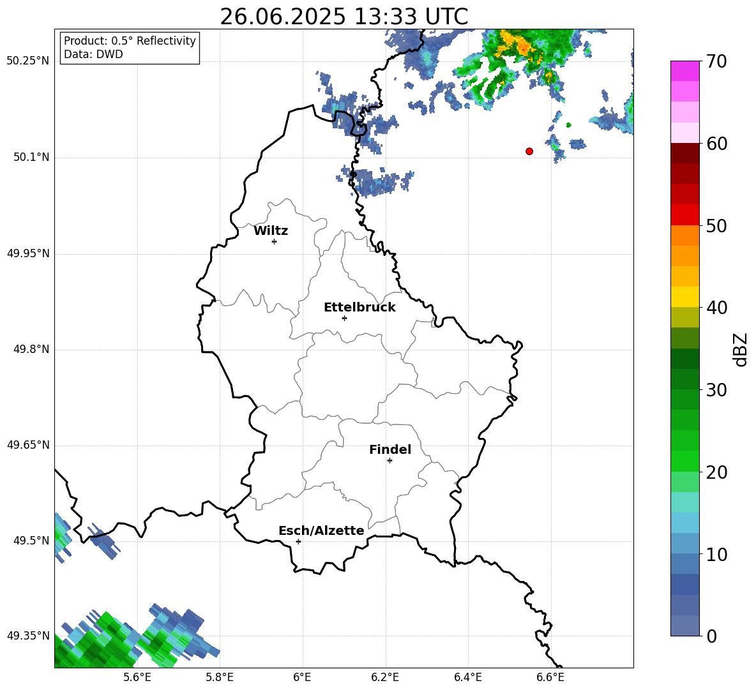Click the magenta top segment of the colorbar
The width and height of the screenshot is (756, 690).
pyautogui.click(x=684, y=71)
